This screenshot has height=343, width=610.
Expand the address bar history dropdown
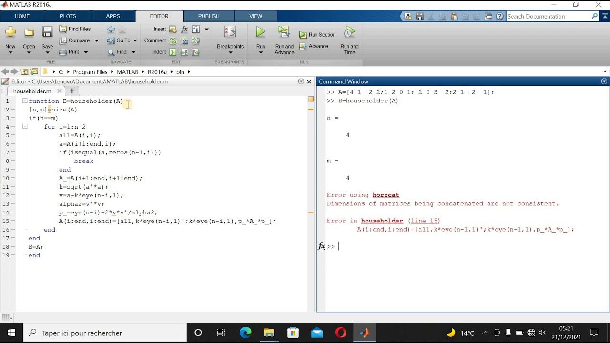[605, 72]
